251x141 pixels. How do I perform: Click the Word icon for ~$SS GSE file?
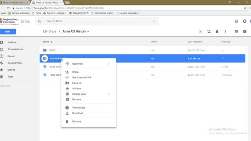[x=45, y=75]
